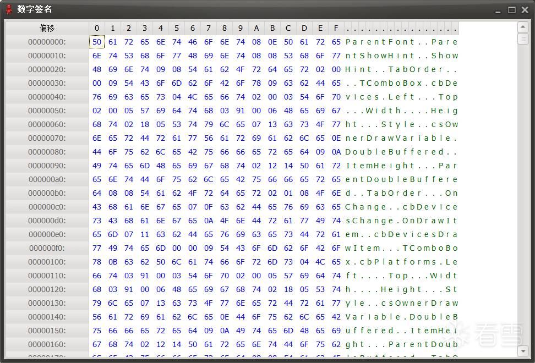
Task: Click the red application icon in title bar
Action: pyautogui.click(x=9, y=9)
